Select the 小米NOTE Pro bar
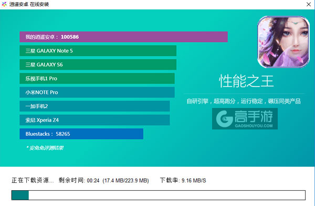 click(x=97, y=92)
